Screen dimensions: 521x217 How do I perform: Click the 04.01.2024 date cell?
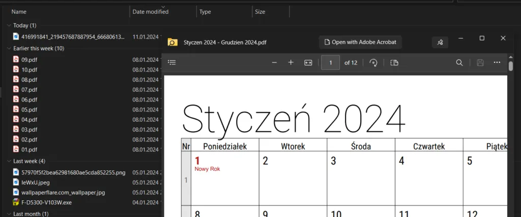(146, 202)
